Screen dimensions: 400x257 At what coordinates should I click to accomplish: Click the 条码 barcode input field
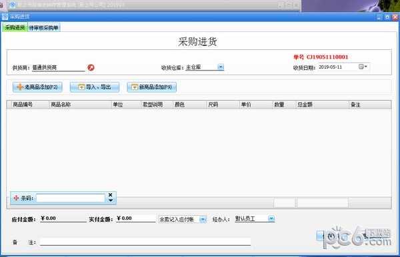point(71,198)
